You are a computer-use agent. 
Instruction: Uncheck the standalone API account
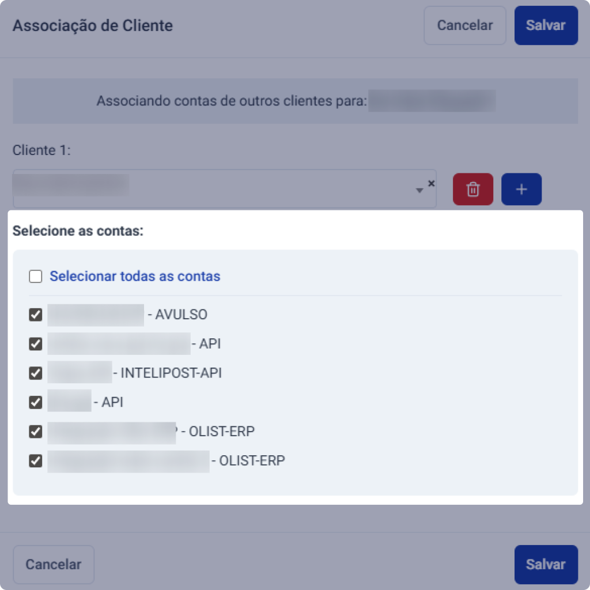[35, 402]
